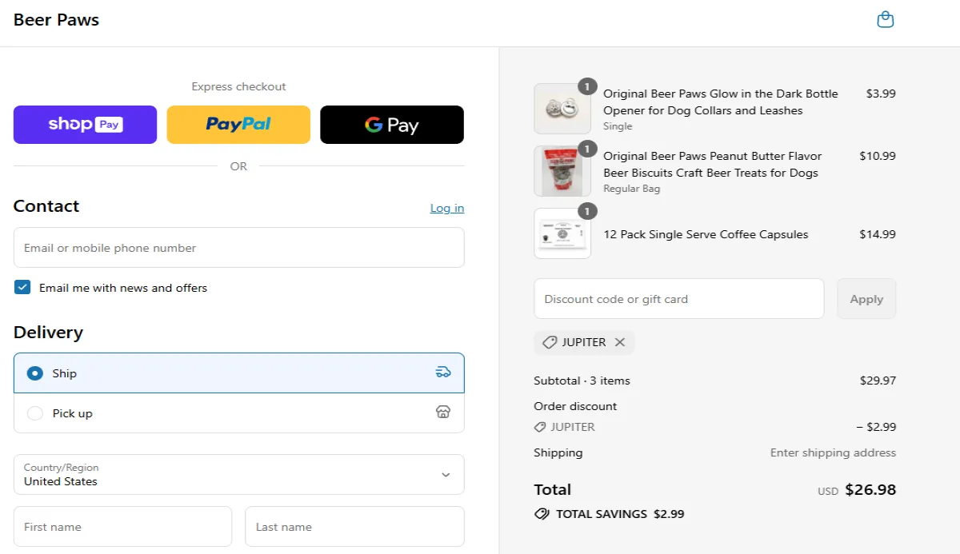Expand the Country/Region dropdown

tap(238, 475)
